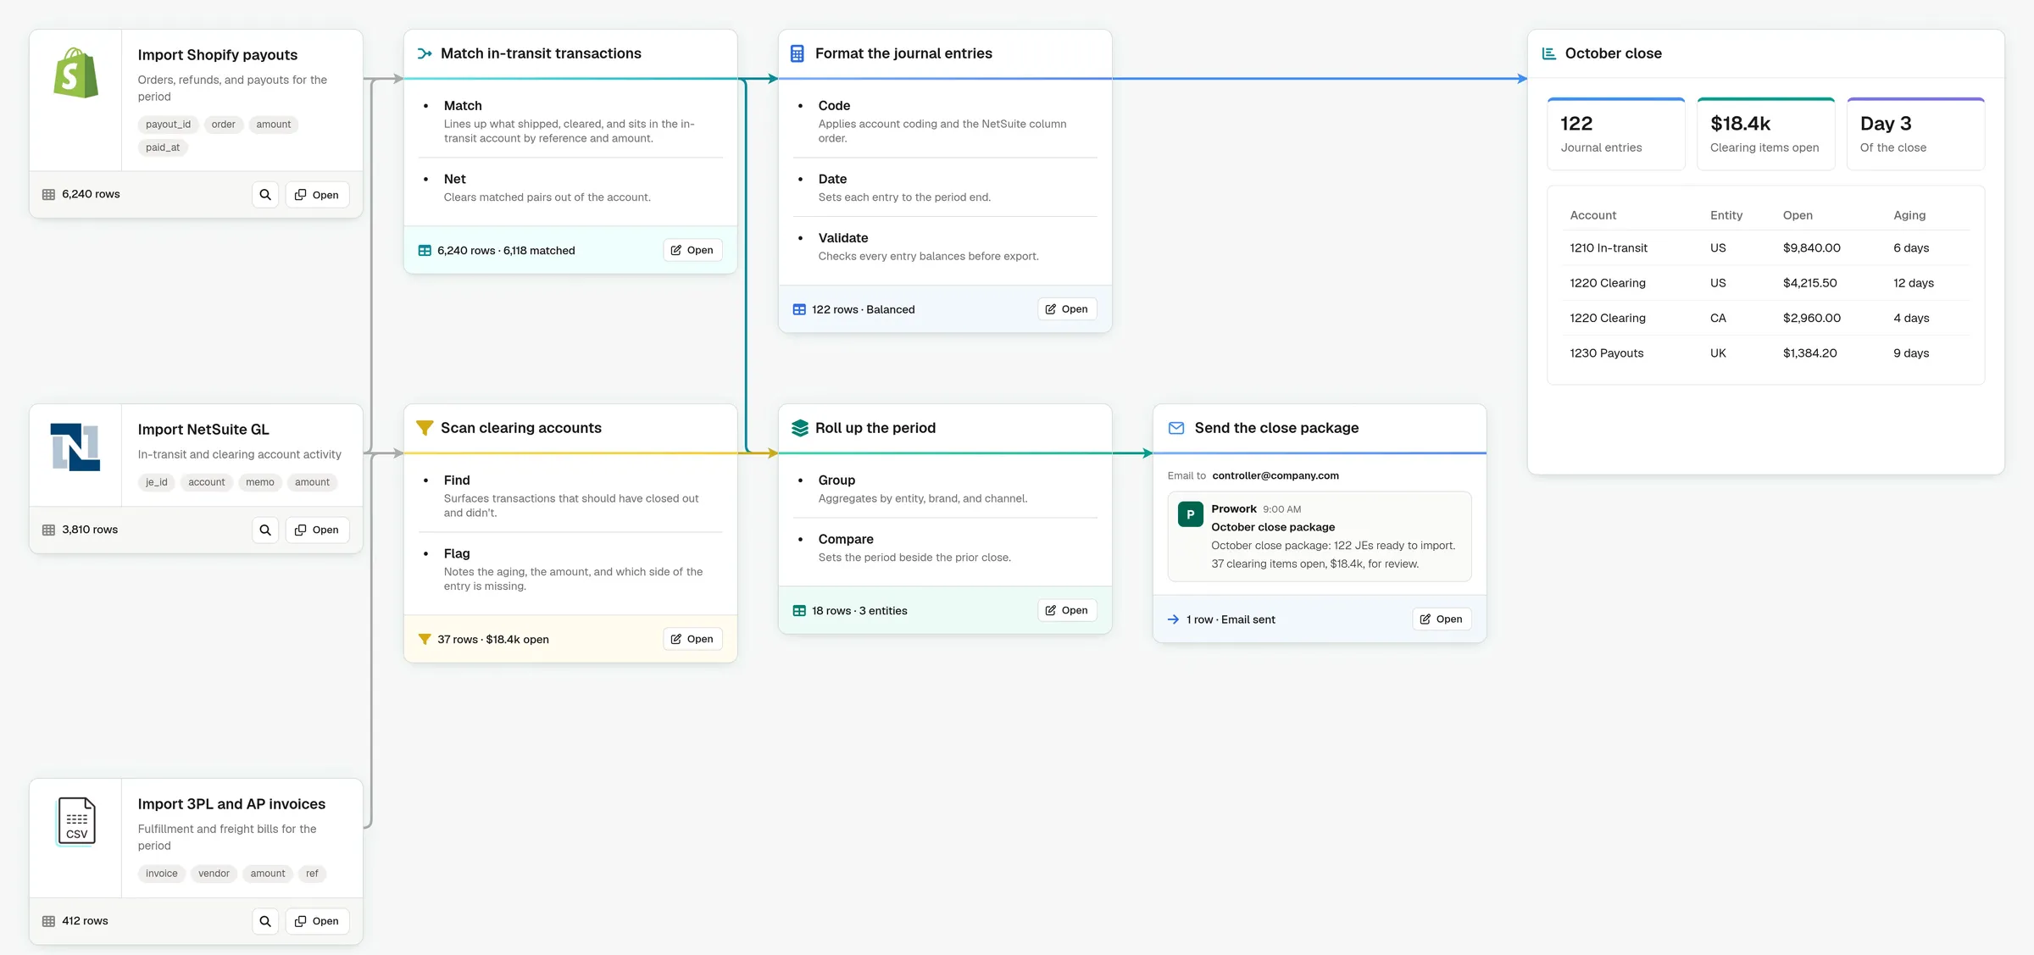Click the Aging column header
Image resolution: width=2034 pixels, height=955 pixels.
click(x=1909, y=215)
